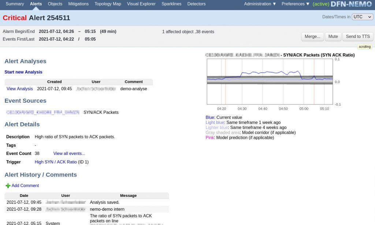375x225 pixels.
Task: Navigate to the Detectors section
Action: pos(196,4)
